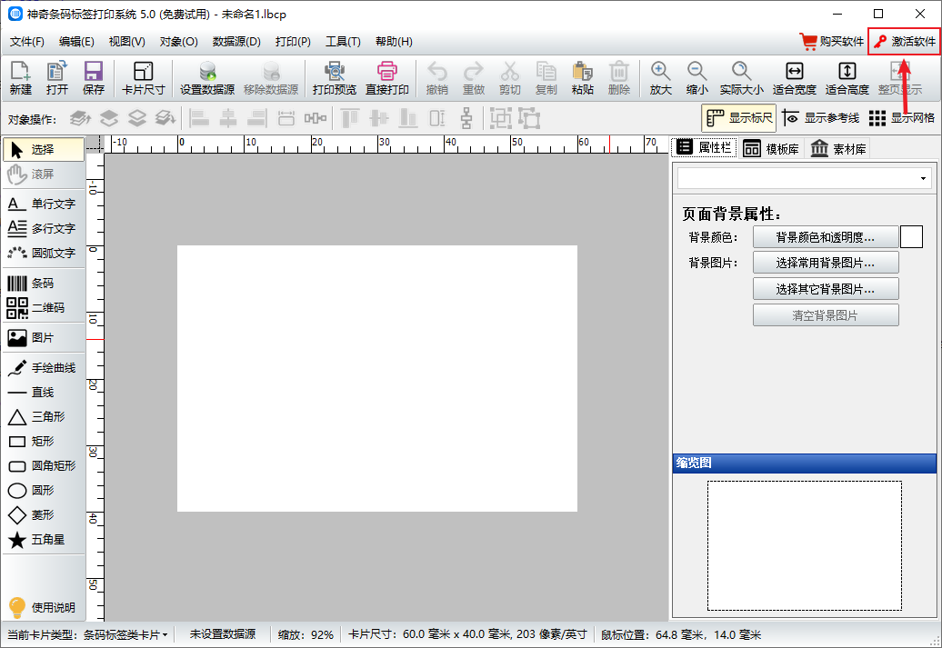Select the 多行文字 multi-line text tool
Image resolution: width=942 pixels, height=648 pixels.
pos(44,228)
